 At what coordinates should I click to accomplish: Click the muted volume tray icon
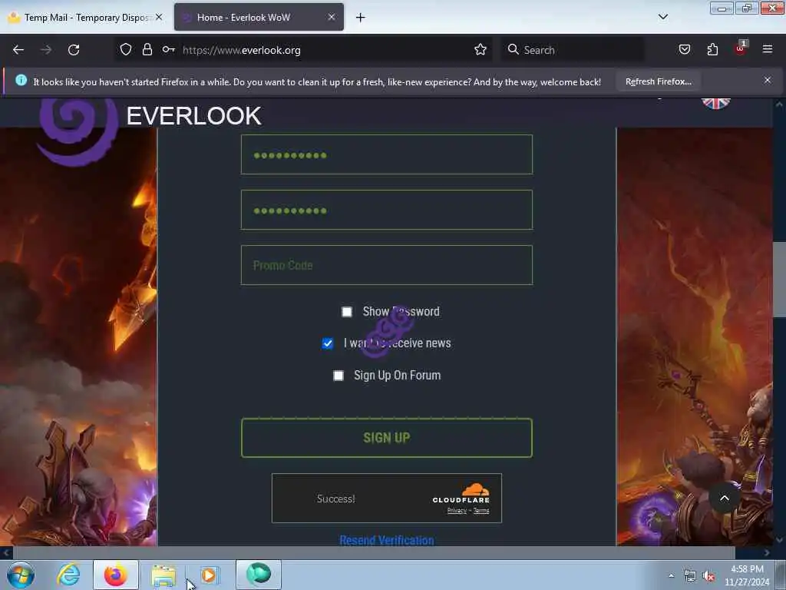(708, 576)
